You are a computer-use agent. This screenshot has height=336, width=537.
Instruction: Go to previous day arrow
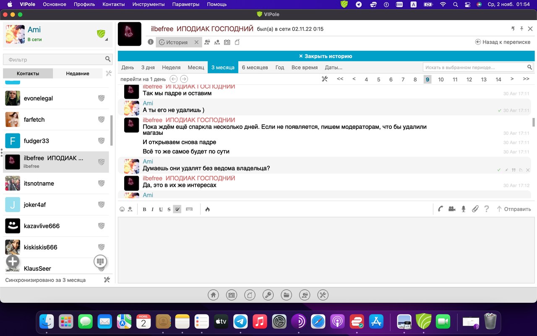click(x=173, y=79)
